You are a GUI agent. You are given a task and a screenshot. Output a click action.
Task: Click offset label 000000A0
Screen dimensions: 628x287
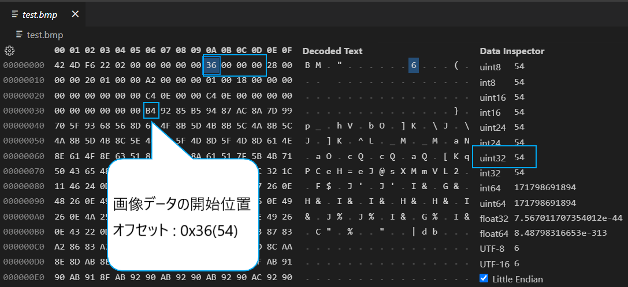(24, 217)
